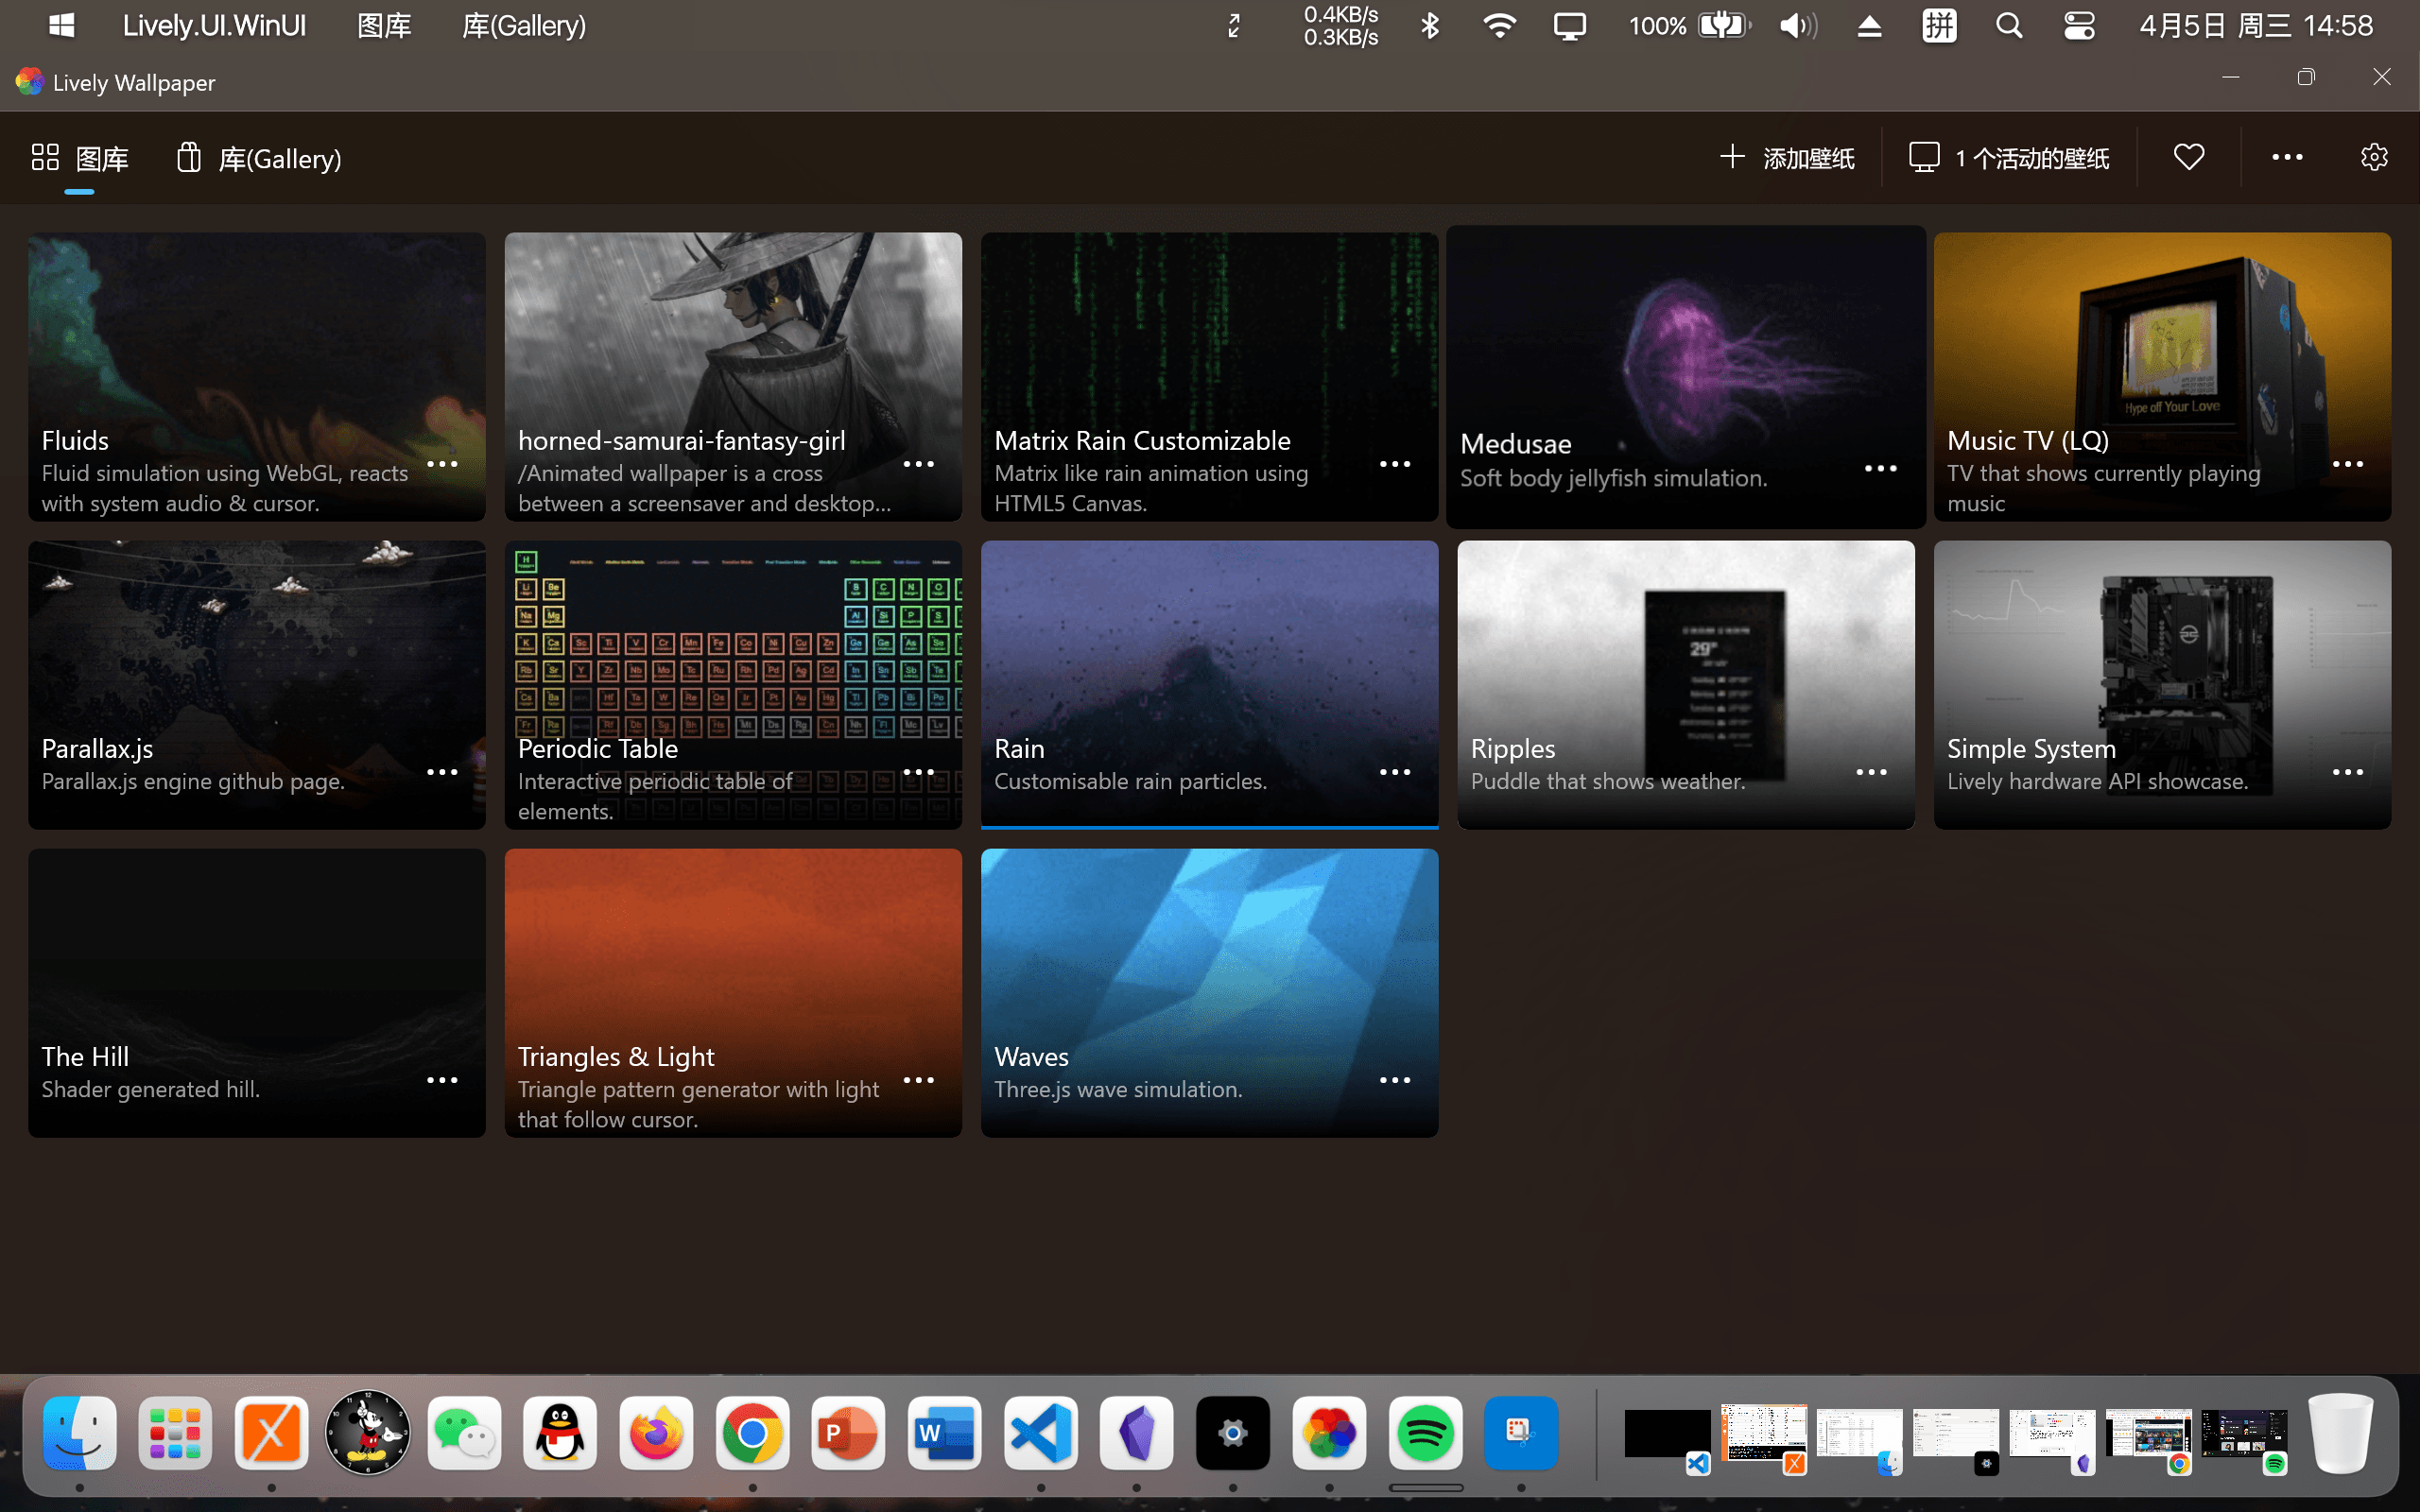
Task: Click "Customisable rain particles." text
Action: point(1130,781)
